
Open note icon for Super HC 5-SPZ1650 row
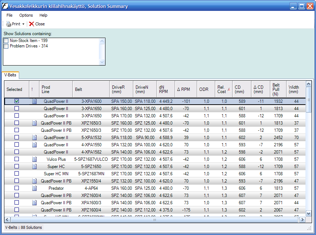point(34,167)
